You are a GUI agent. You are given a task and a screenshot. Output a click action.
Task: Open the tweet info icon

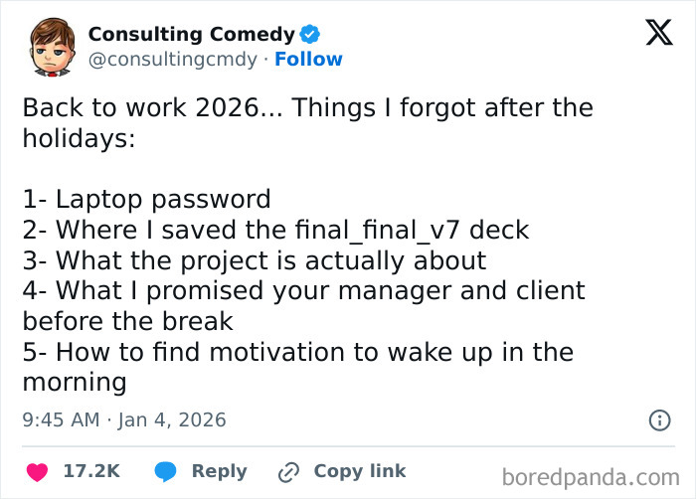click(659, 420)
